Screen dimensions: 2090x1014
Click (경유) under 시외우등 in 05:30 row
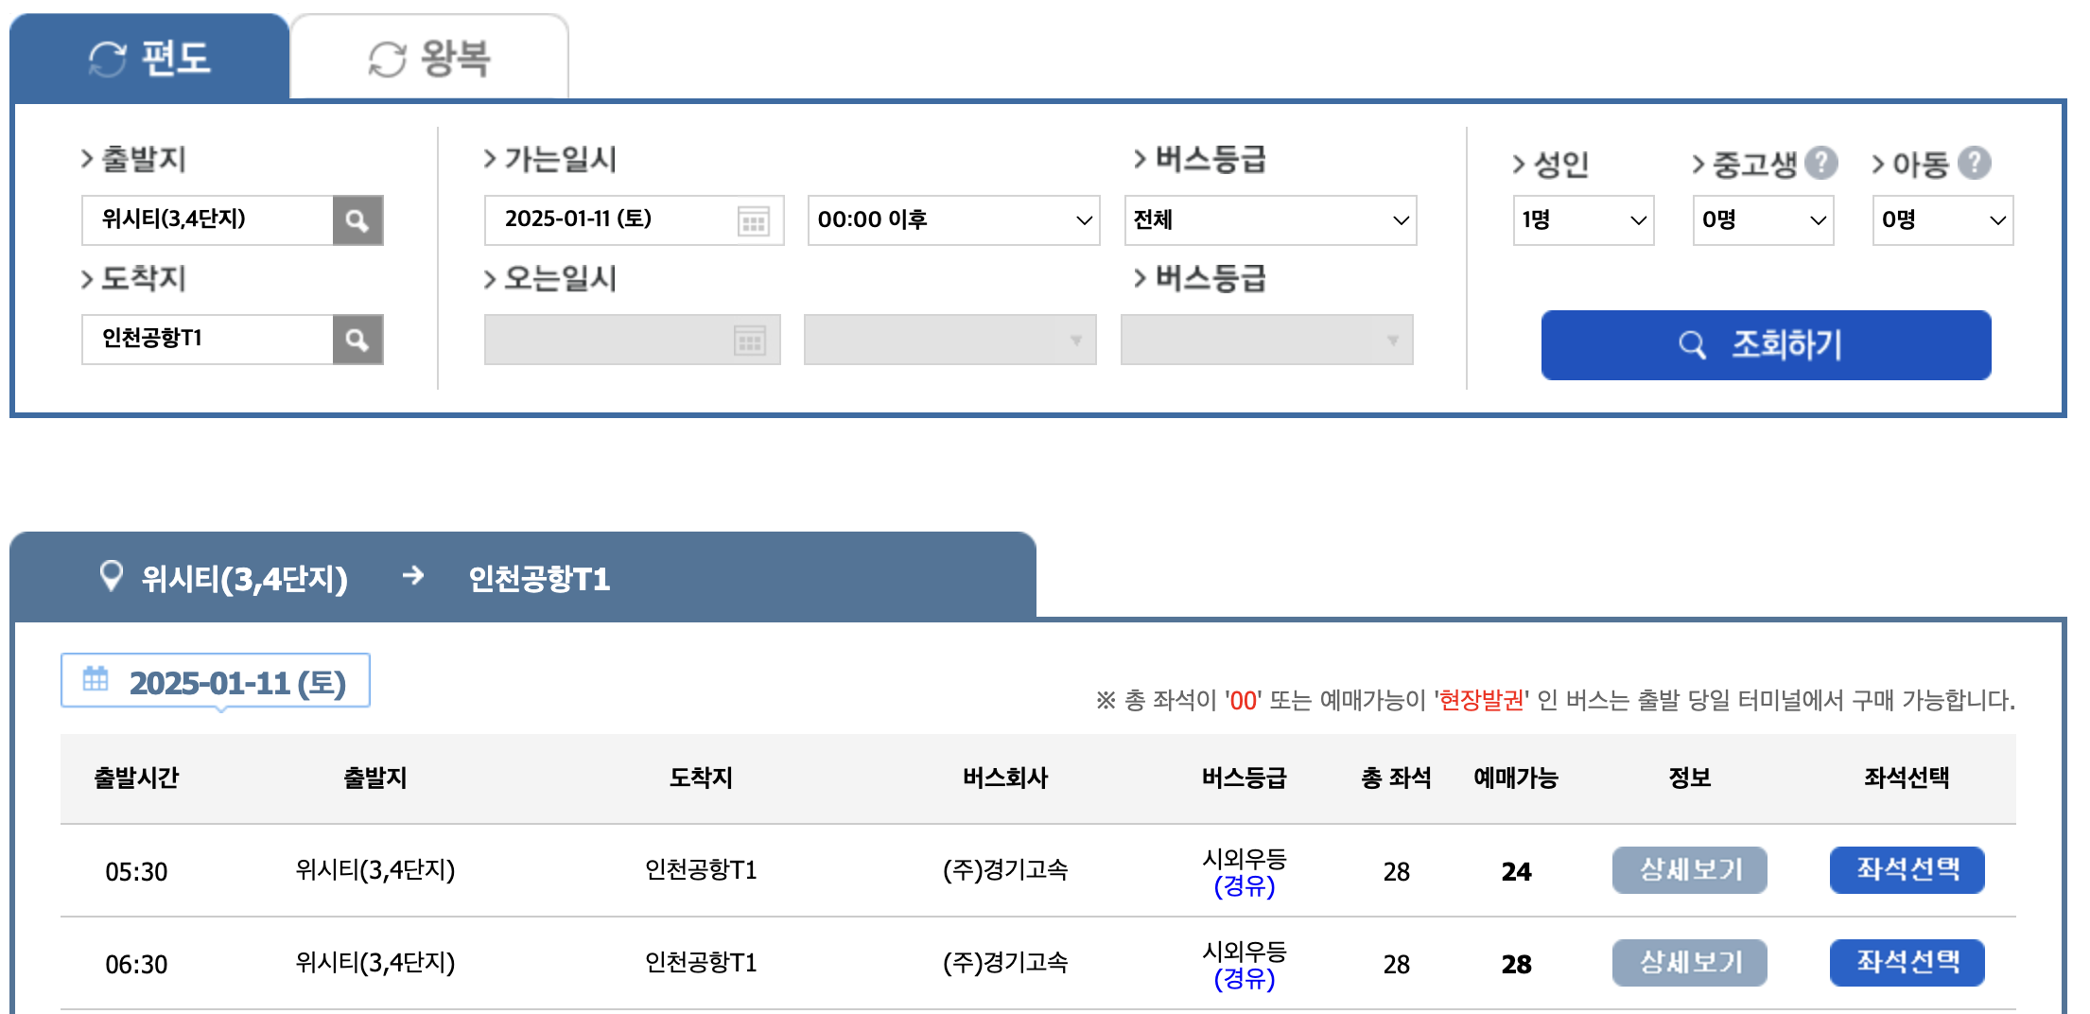point(1244,886)
